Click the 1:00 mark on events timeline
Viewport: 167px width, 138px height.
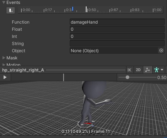158,10
